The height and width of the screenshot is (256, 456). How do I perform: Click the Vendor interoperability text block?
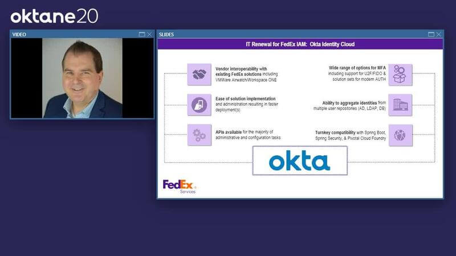click(x=246, y=75)
